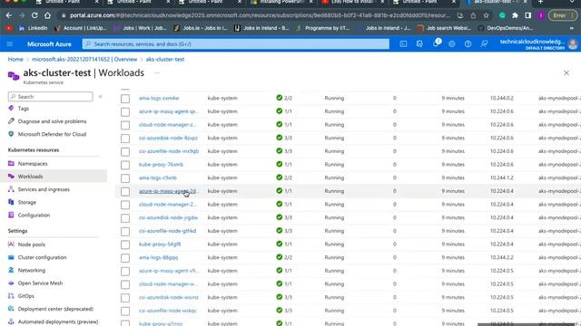
Task: Click the Microsoft Azure logo text
Action: (49, 44)
